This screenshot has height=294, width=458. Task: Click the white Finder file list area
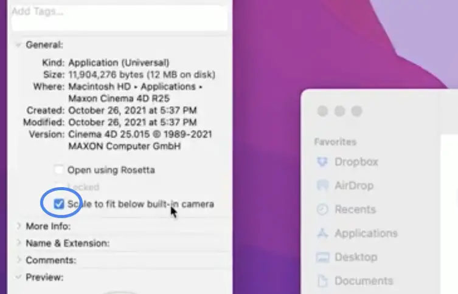pos(449,213)
